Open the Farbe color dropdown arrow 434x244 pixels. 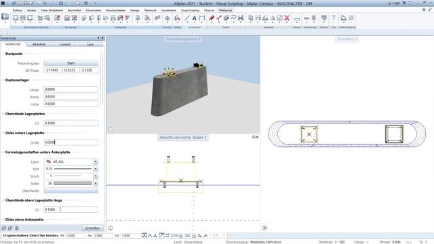click(96, 183)
